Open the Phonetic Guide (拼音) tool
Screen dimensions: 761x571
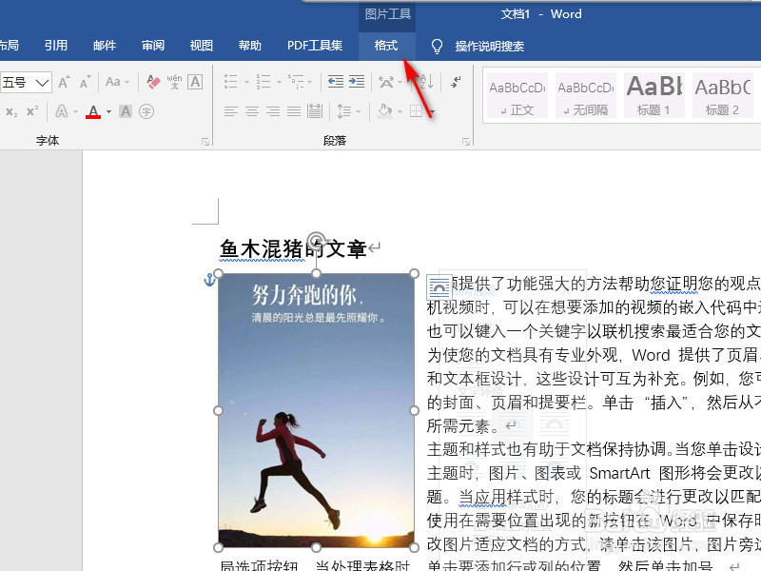174,81
